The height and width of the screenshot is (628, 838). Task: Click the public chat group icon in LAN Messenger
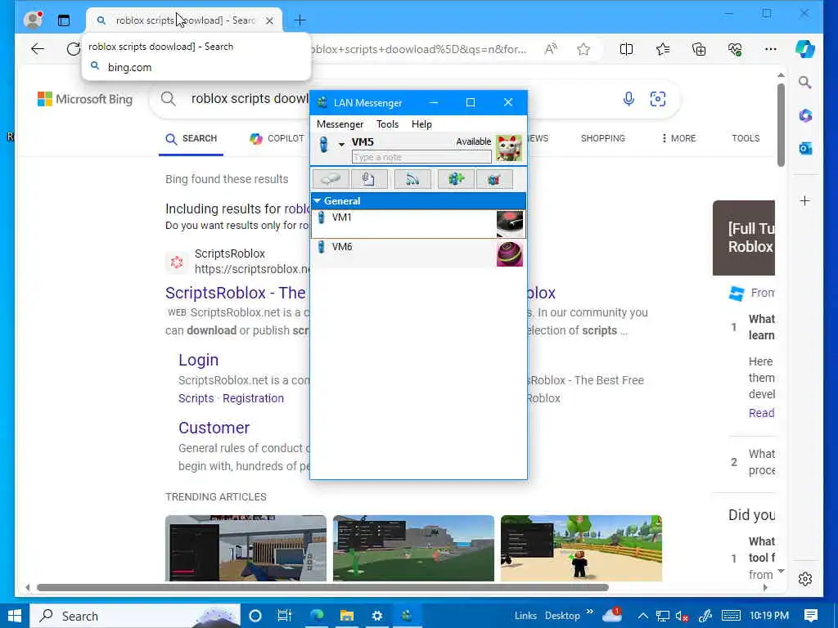493,179
